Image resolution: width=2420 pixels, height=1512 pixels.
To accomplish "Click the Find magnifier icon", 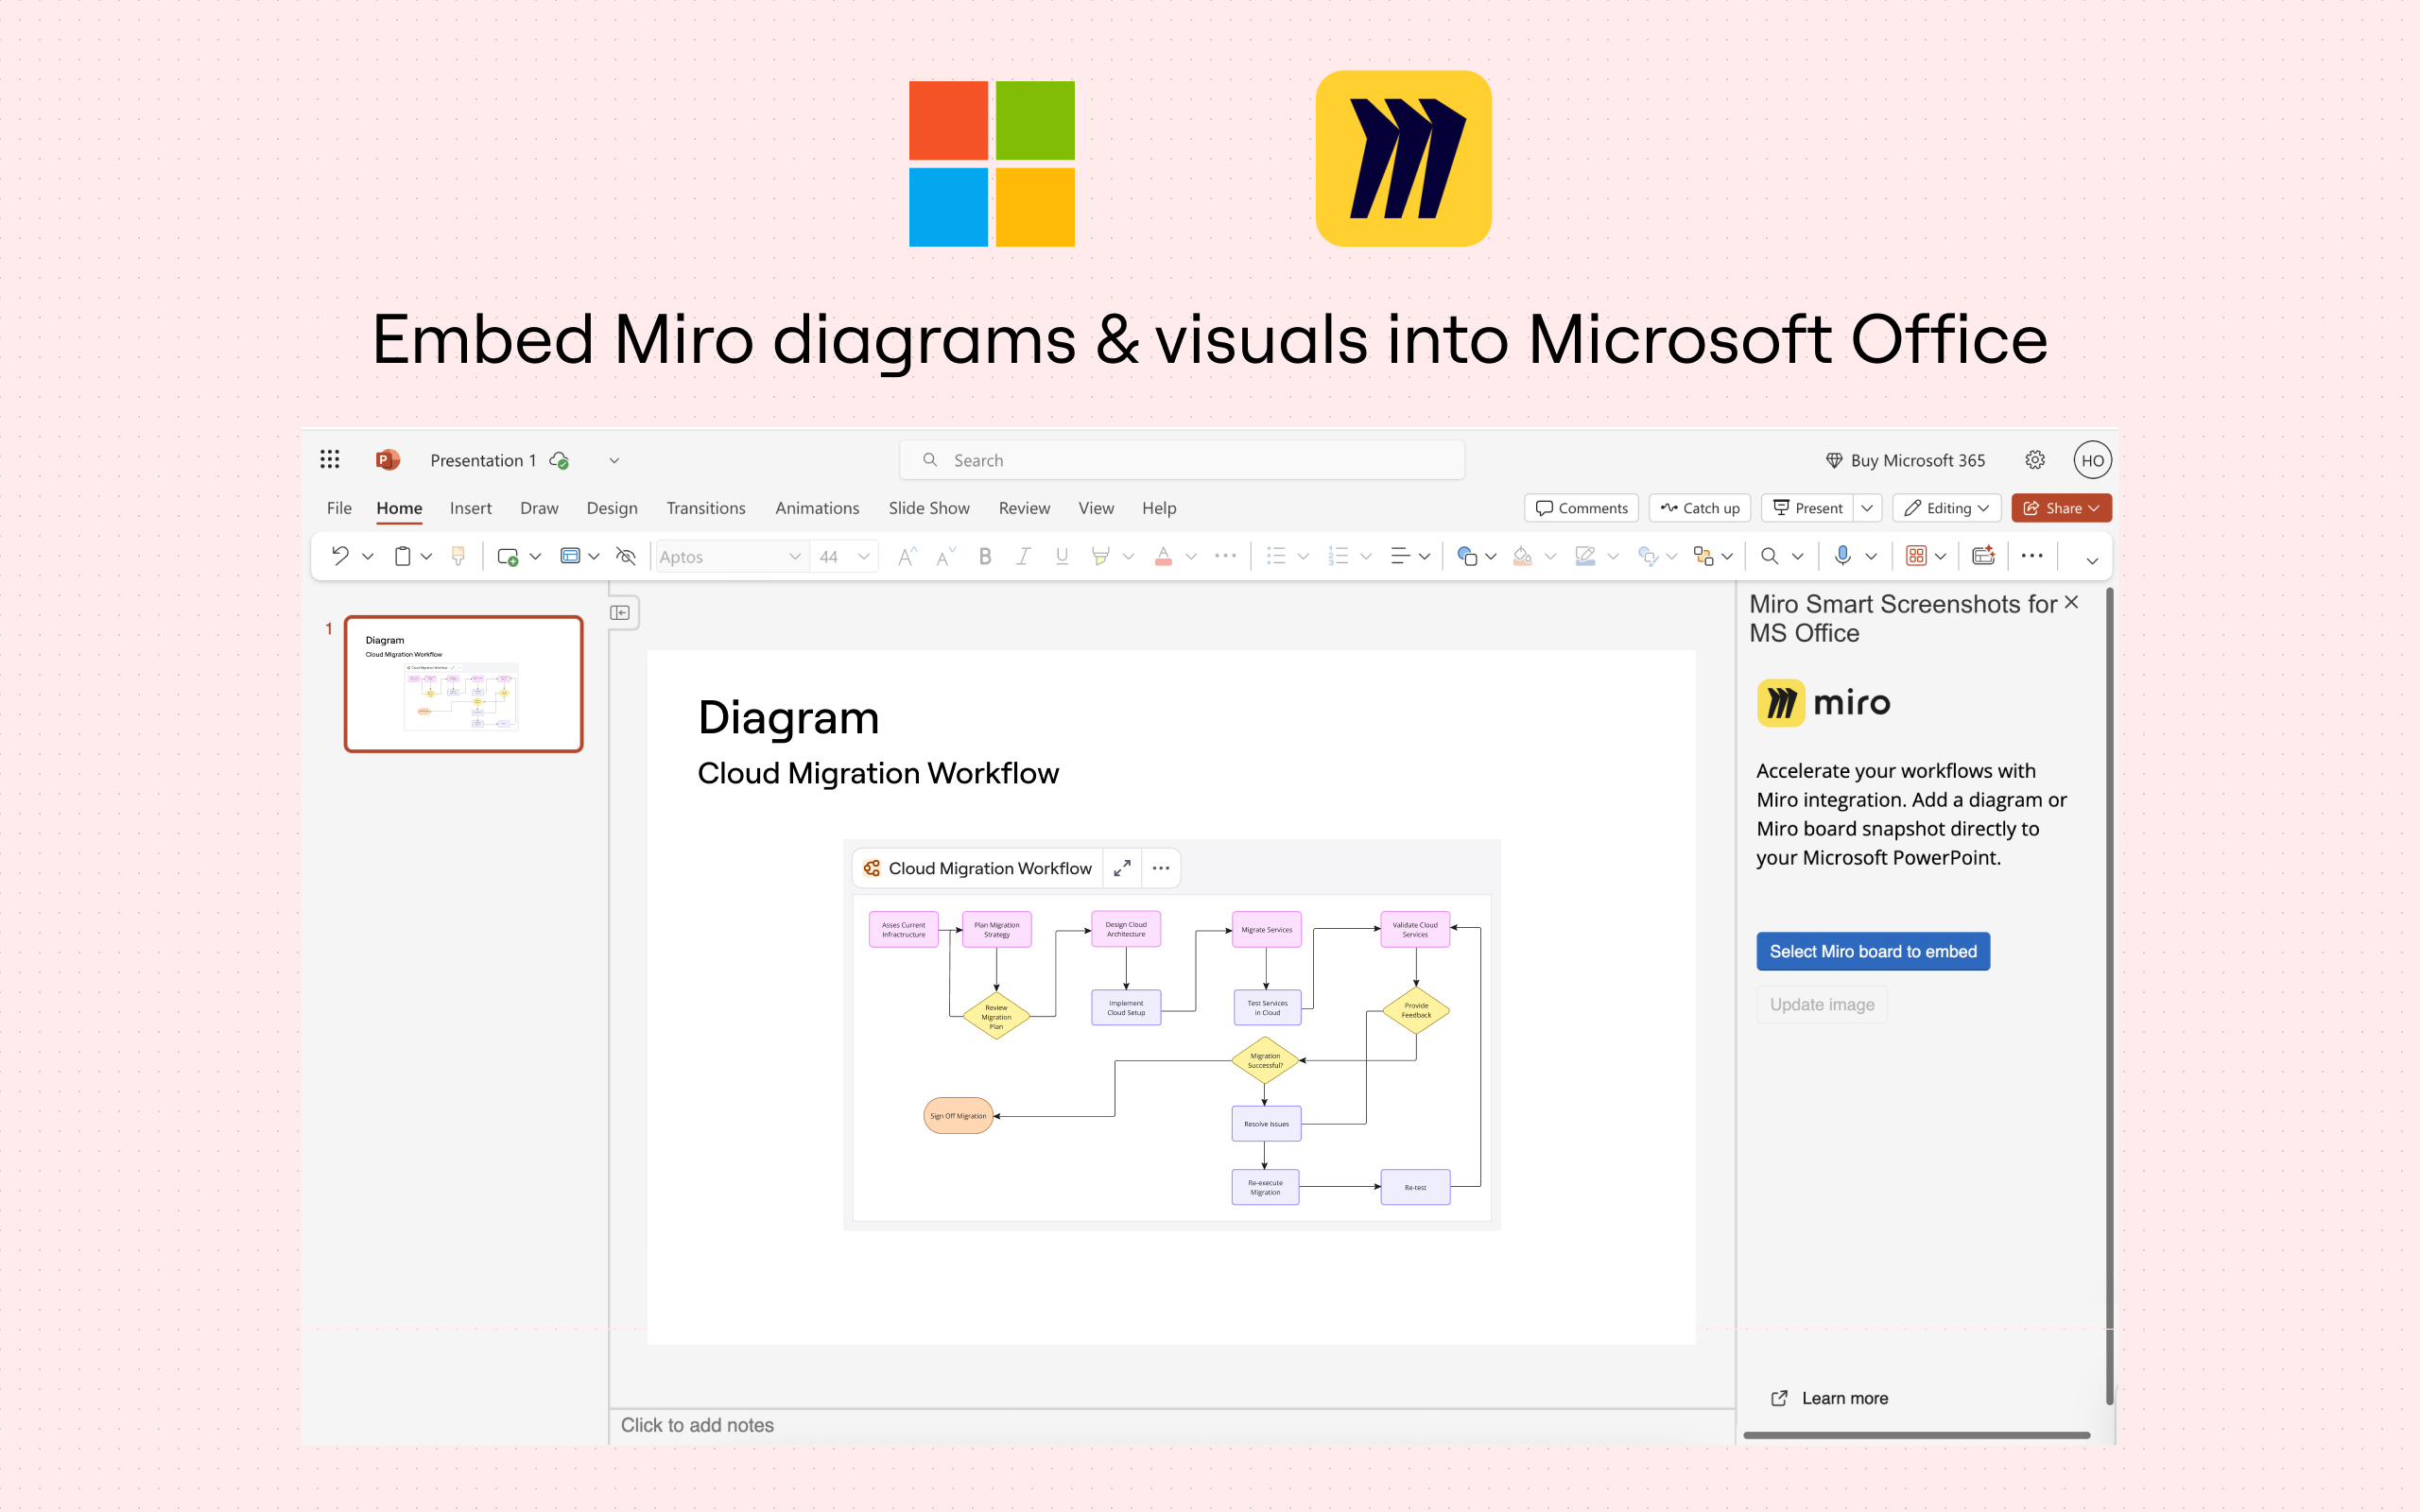I will (x=1770, y=556).
